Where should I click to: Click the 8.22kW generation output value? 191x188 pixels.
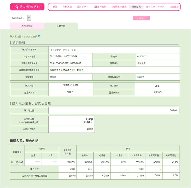141,77
